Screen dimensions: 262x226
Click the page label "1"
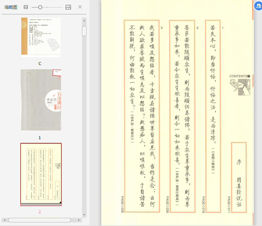40,137
